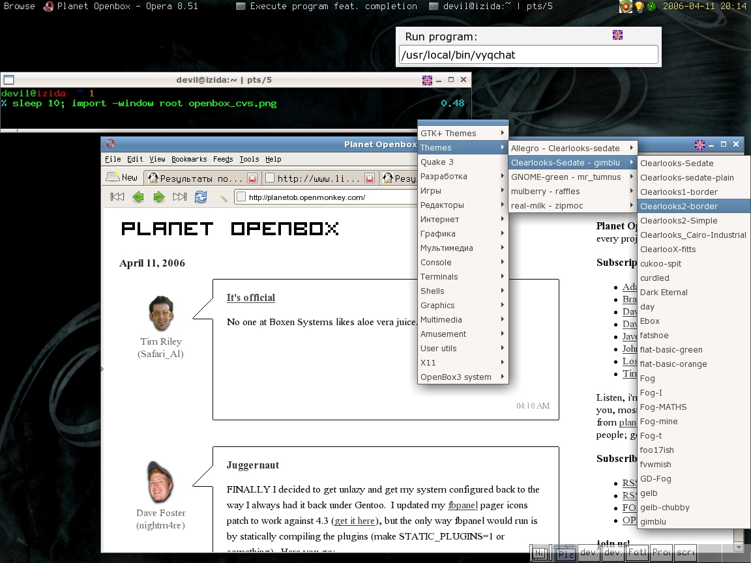Click the lightbulb tray icon
Viewport: 751px width, 563px height.
[x=638, y=7]
